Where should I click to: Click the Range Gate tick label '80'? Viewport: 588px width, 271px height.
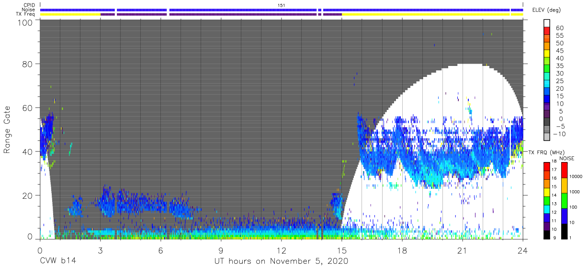click(x=28, y=64)
